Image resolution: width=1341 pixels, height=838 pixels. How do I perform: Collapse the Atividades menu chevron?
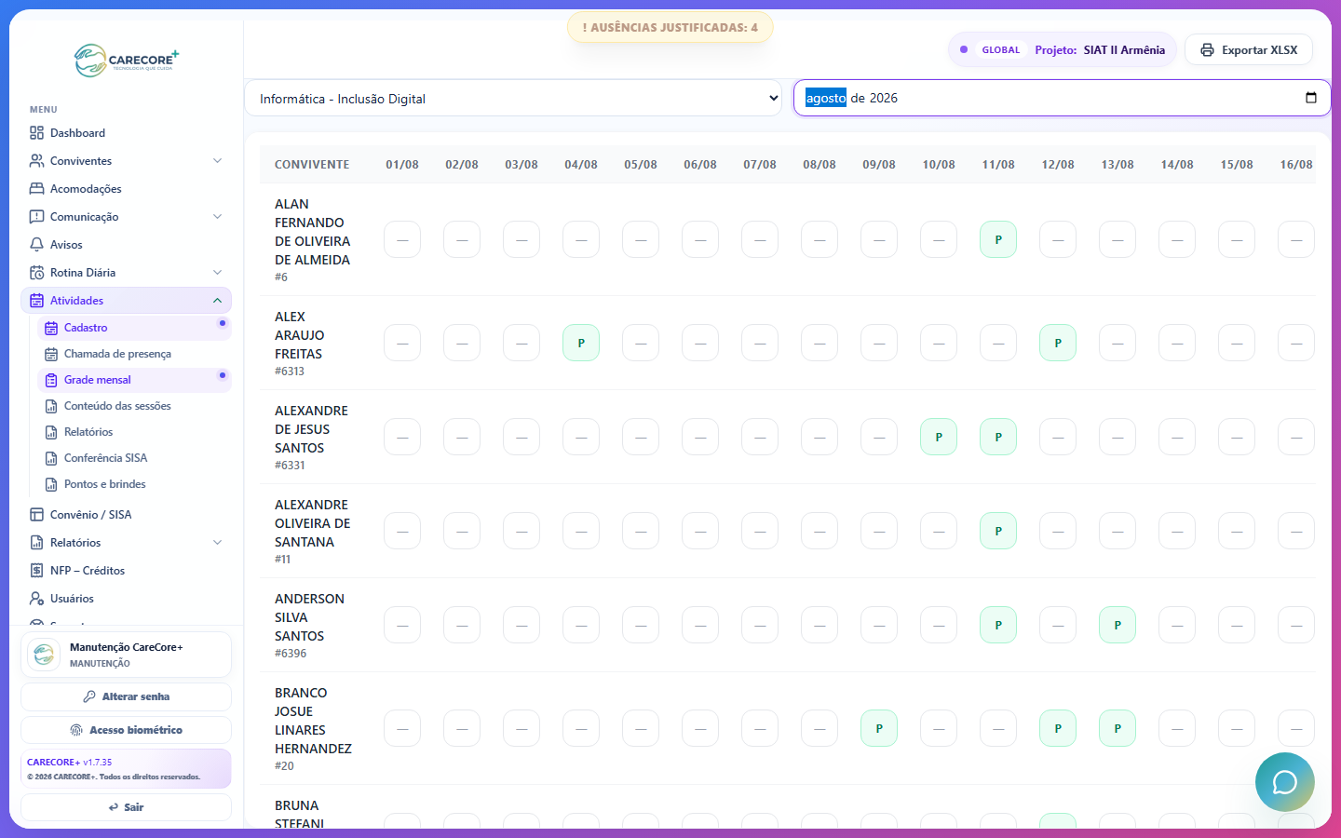point(217,301)
